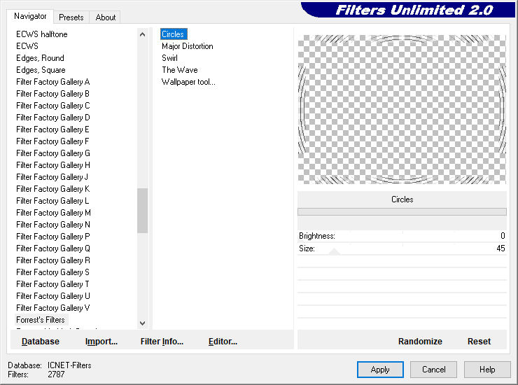The width and height of the screenshot is (518, 385).
Task: Choose the Major Distortion filter
Action: [x=188, y=46]
